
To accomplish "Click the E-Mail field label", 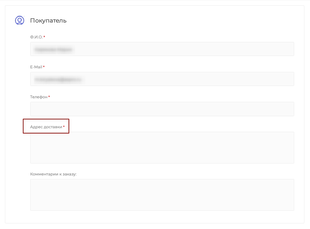I will click(36, 67).
